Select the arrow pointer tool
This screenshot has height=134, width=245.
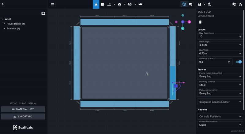tap(96, 4)
